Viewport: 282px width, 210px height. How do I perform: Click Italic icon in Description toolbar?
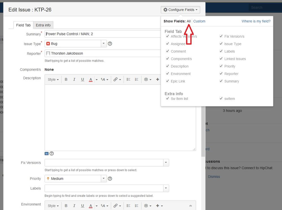(74, 79)
